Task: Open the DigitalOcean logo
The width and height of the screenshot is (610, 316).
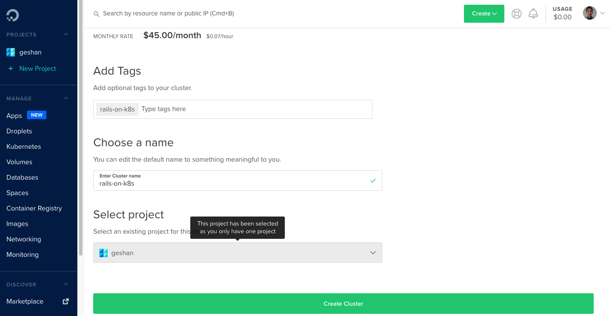Action: (x=12, y=15)
